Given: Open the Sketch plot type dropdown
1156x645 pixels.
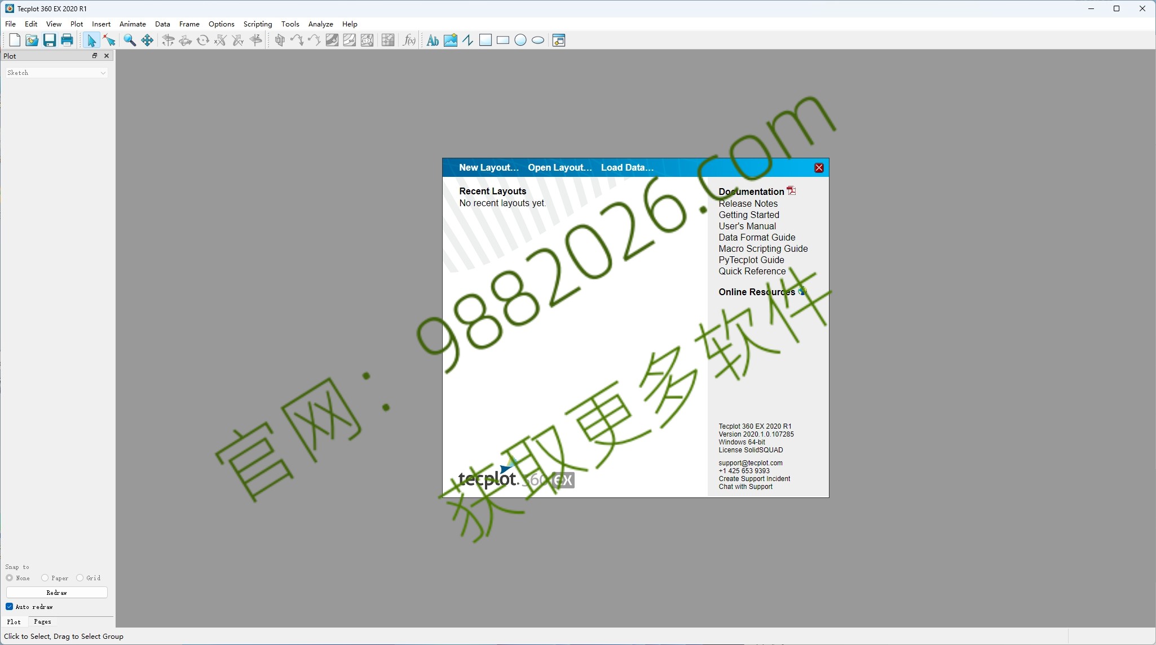Looking at the screenshot, I should tap(56, 73).
